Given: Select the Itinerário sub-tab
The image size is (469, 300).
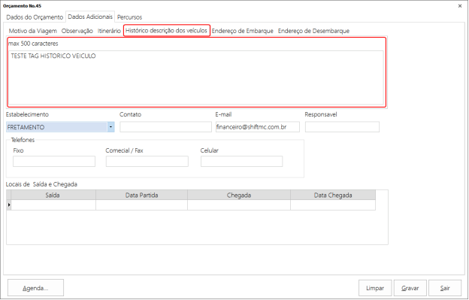Looking at the screenshot, I should pyautogui.click(x=109, y=31).
